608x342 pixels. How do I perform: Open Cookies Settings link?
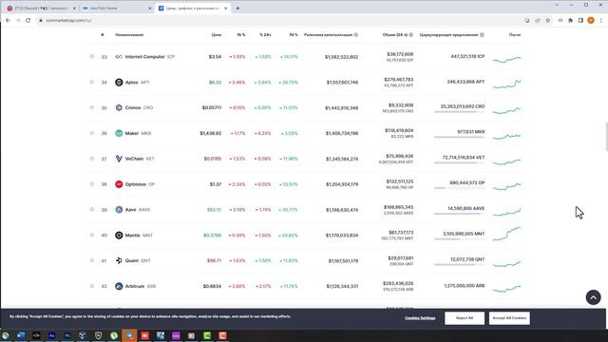click(420, 318)
